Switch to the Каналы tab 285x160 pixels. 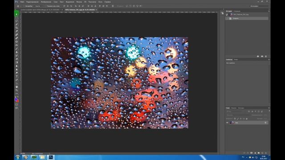pyautogui.click(x=234, y=108)
